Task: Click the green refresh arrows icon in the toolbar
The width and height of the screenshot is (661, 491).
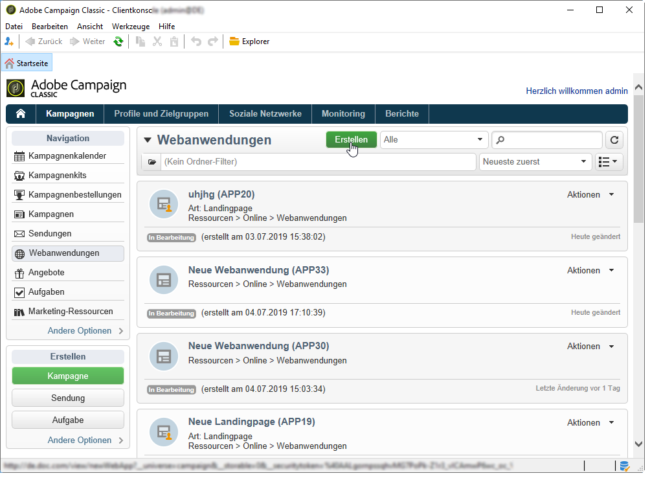Action: coord(118,41)
